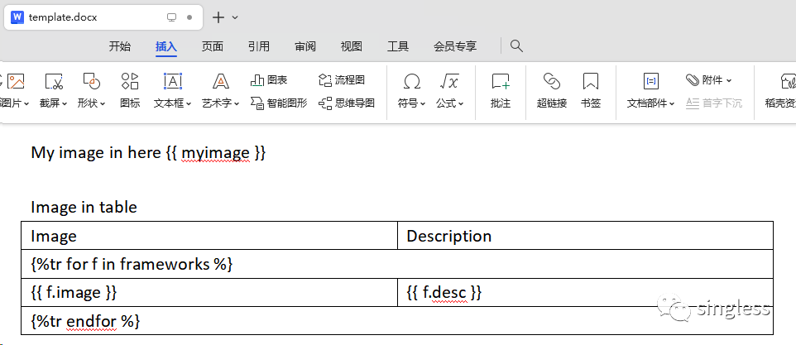Insert a 思维导图 mind map
Screen dimensions: 796x345
(347, 103)
